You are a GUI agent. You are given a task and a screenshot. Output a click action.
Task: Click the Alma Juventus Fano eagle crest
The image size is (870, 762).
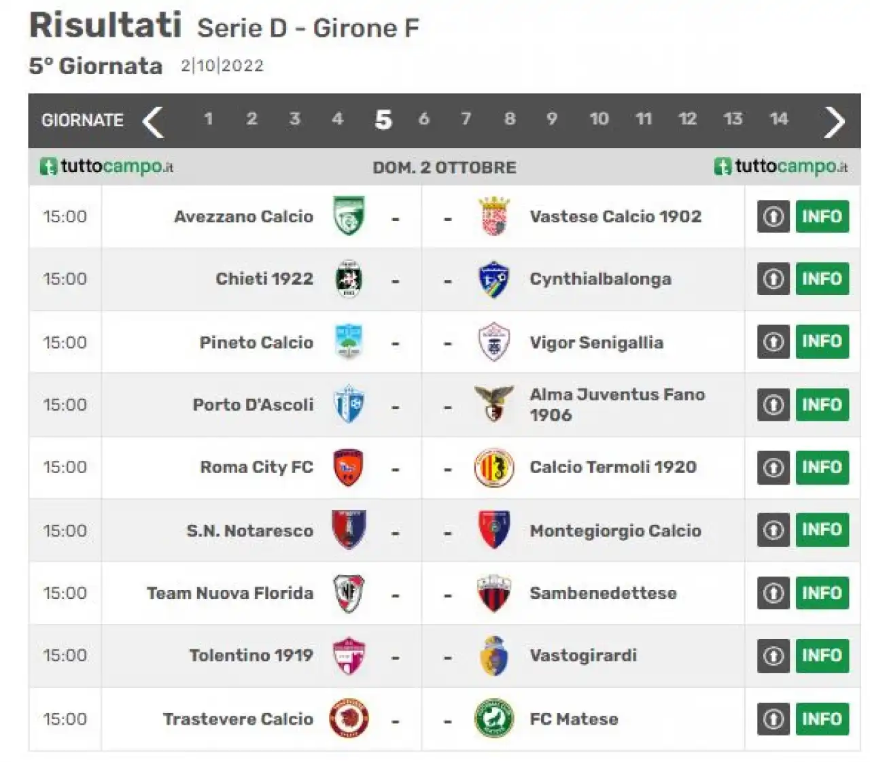(494, 404)
